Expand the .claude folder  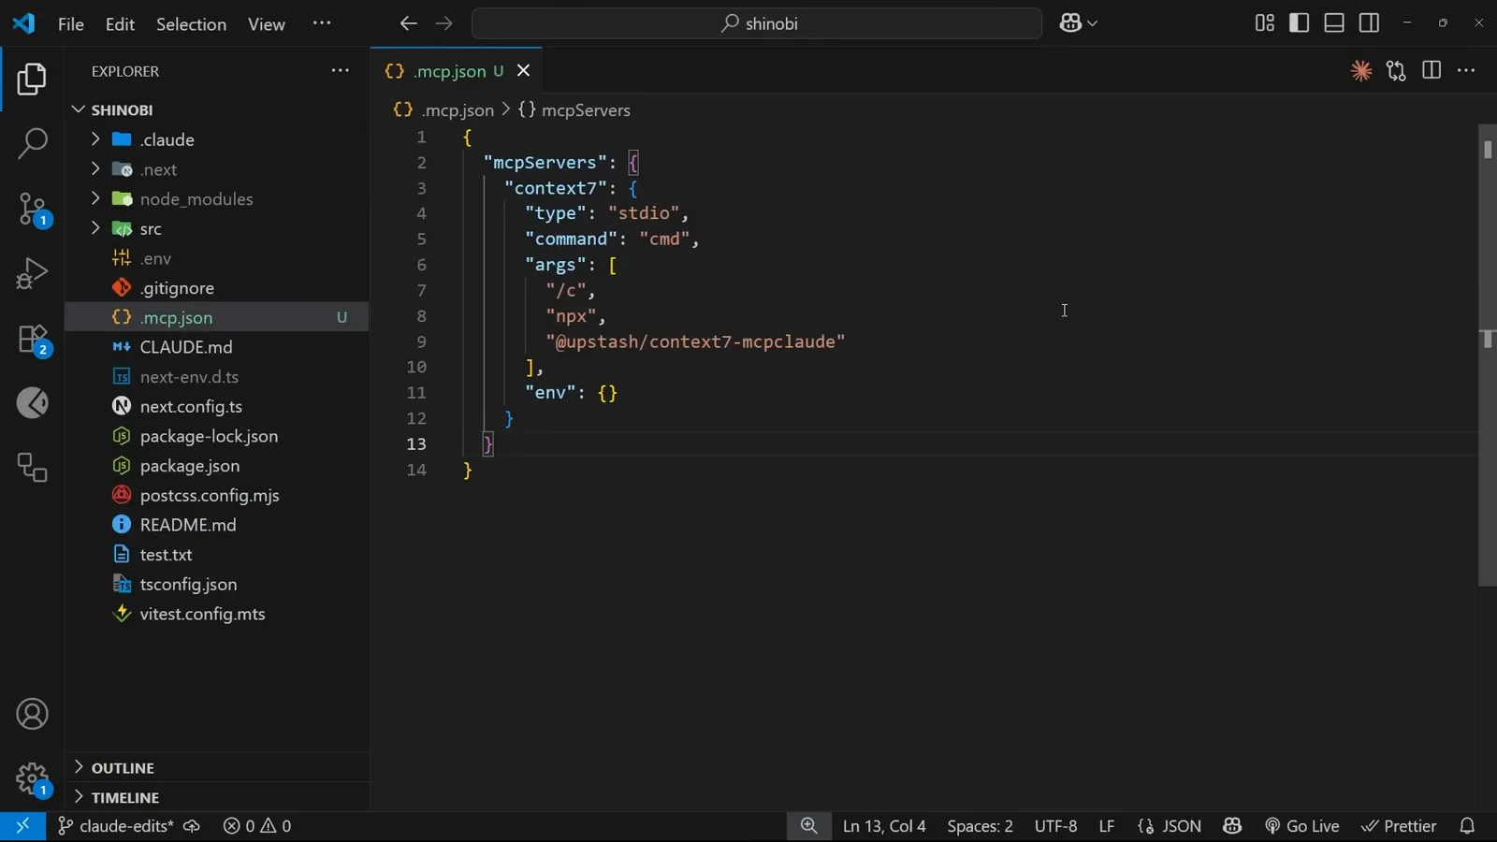pos(217,139)
